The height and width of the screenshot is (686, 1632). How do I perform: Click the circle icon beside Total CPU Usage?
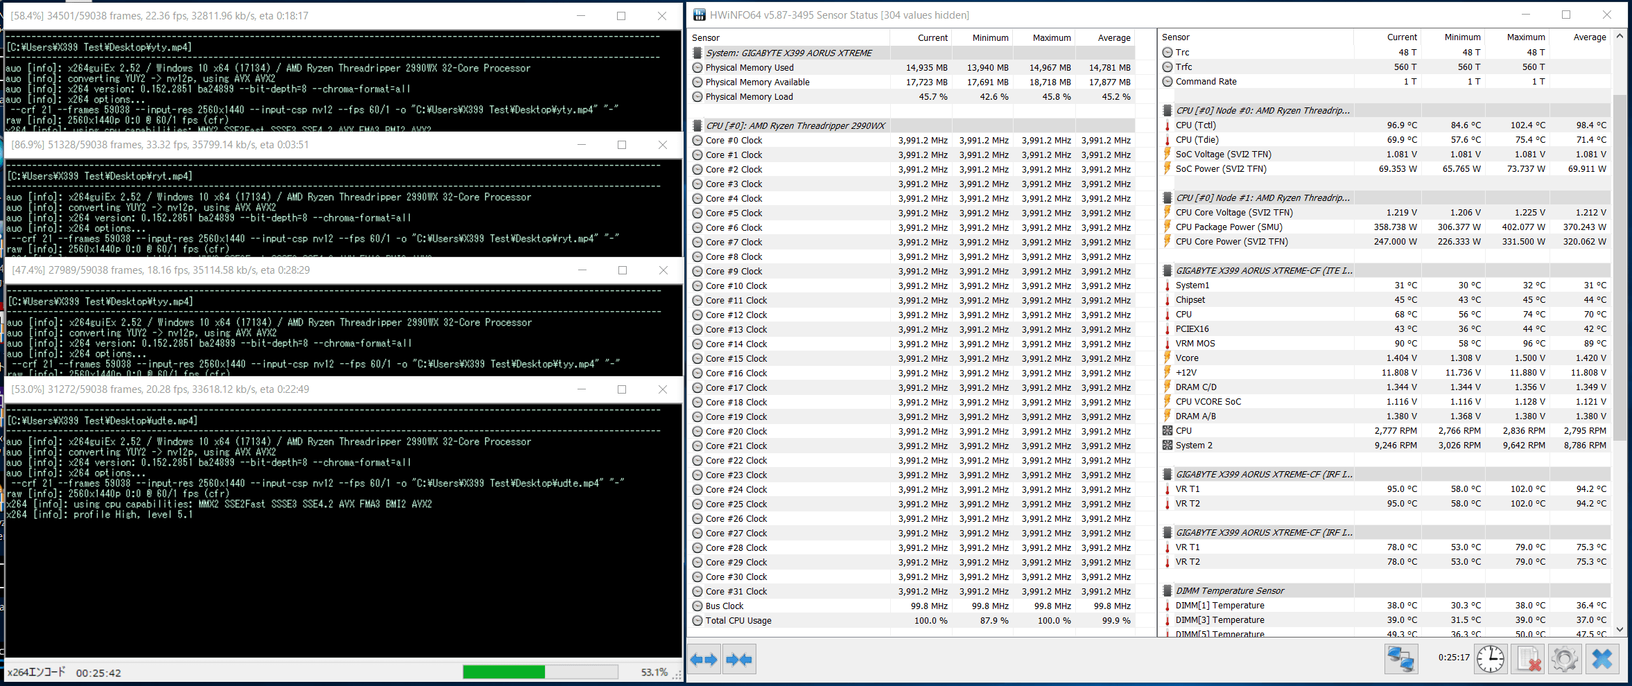(x=697, y=620)
